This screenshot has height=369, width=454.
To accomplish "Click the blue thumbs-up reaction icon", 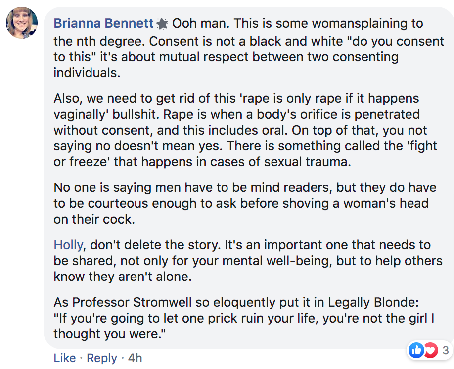I will 416,350.
